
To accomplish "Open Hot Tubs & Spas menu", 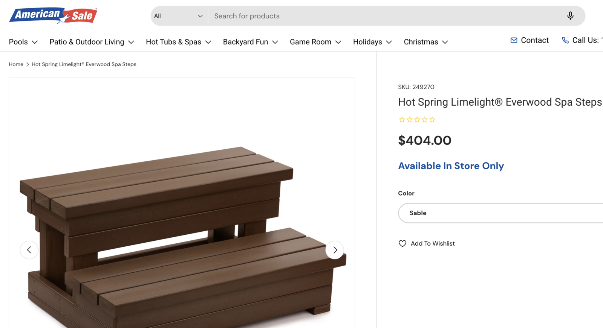I will pyautogui.click(x=178, y=42).
